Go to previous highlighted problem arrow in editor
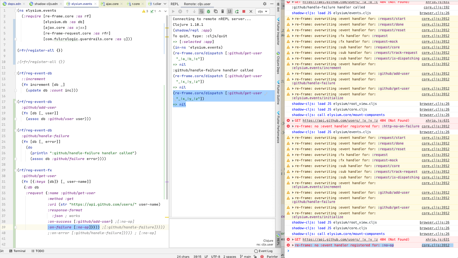The width and height of the screenshot is (458, 258). click(x=160, y=11)
